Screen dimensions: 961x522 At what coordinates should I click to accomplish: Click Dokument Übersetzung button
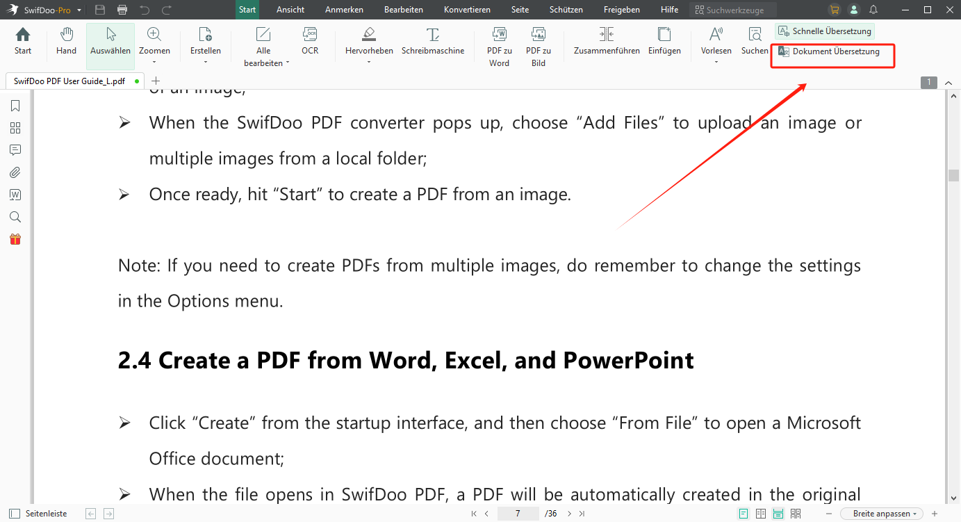[829, 51]
